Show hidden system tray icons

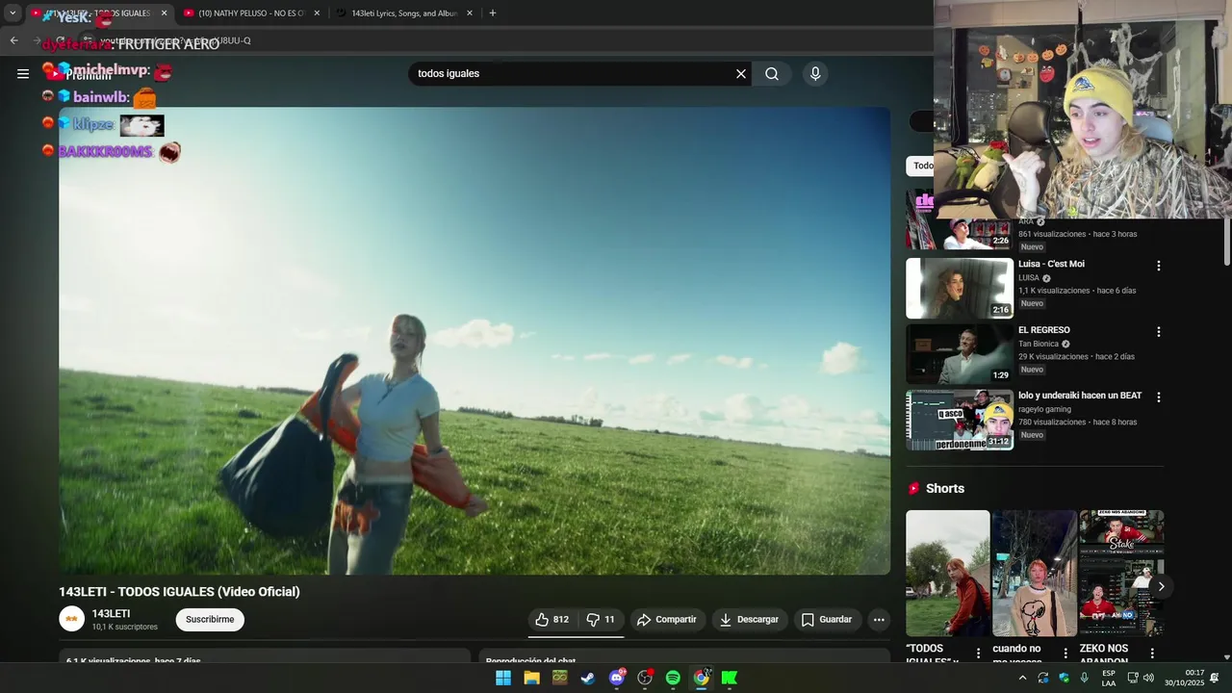tap(1023, 678)
